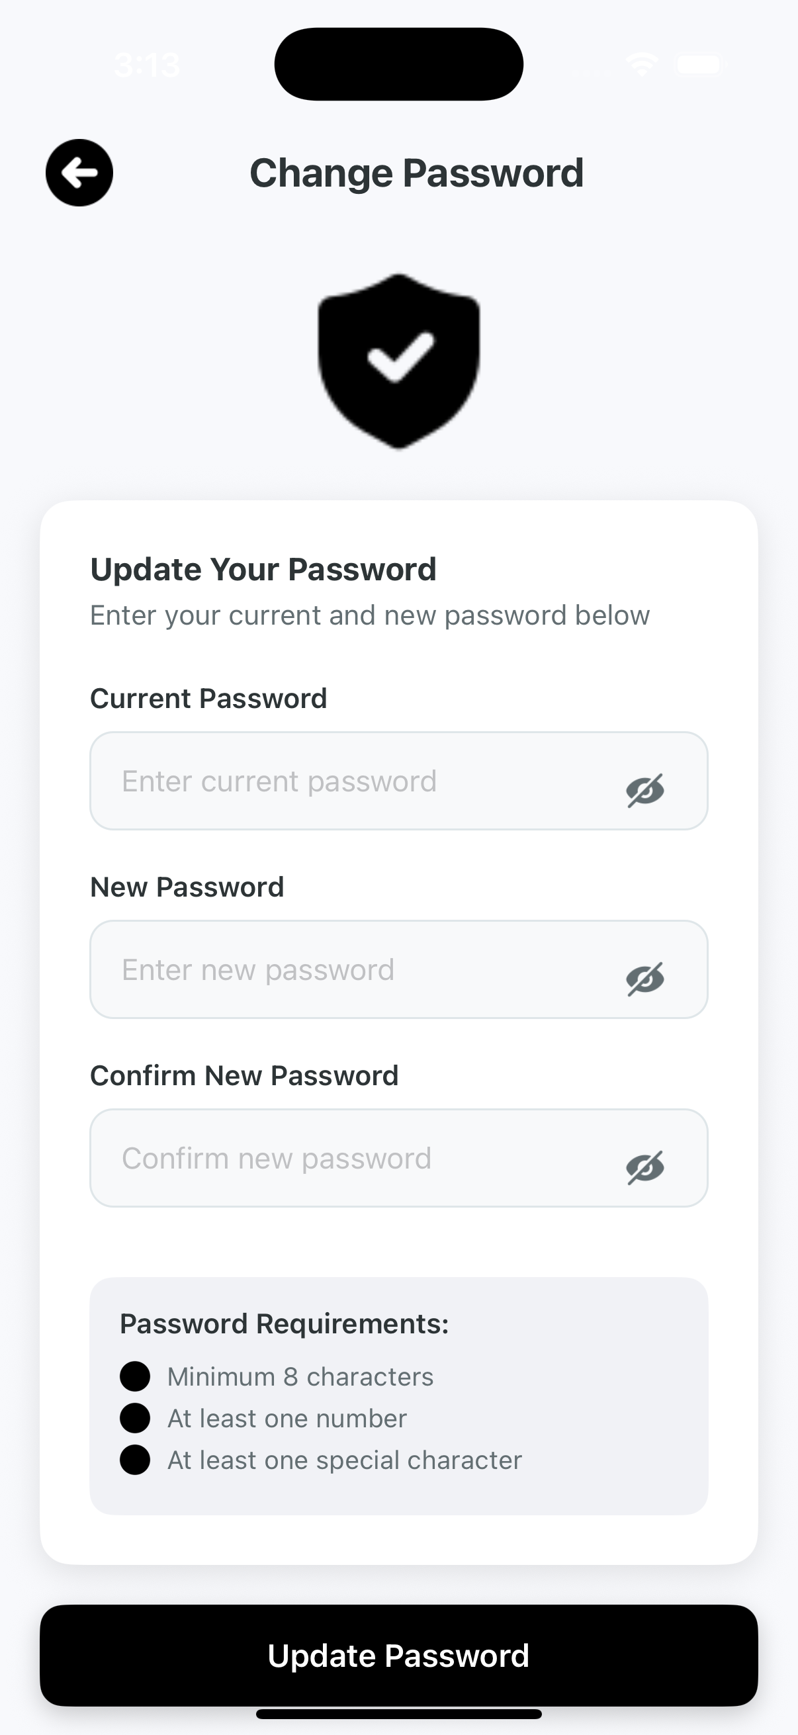798x1735 pixels.
Task: Tap the Wi-Fi status icon
Action: point(641,65)
